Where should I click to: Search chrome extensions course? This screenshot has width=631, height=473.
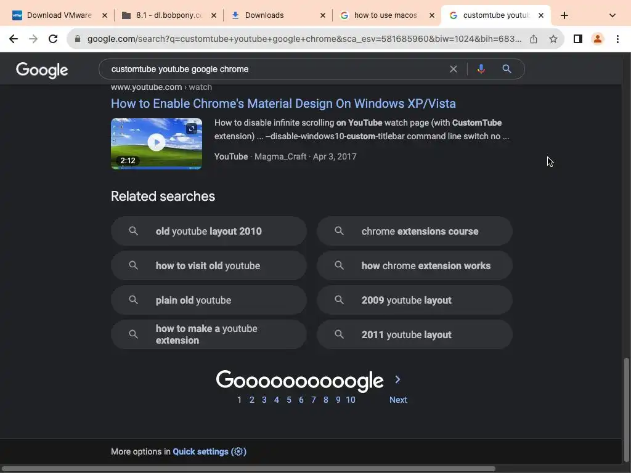point(415,231)
